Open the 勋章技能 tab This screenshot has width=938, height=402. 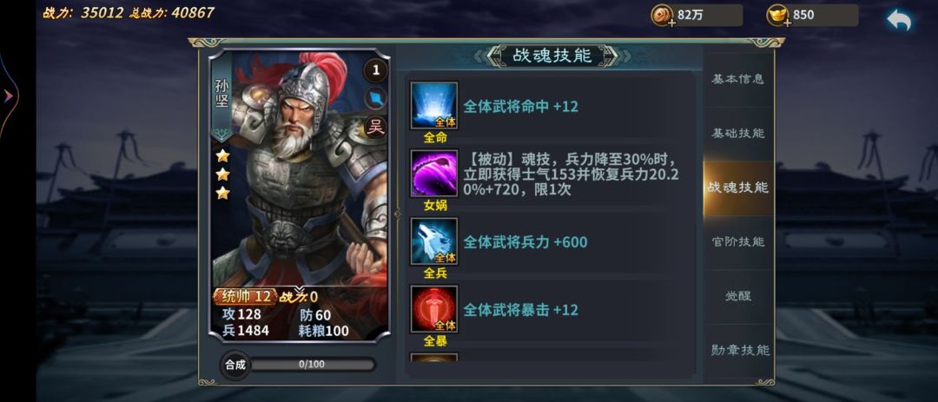[x=737, y=351]
